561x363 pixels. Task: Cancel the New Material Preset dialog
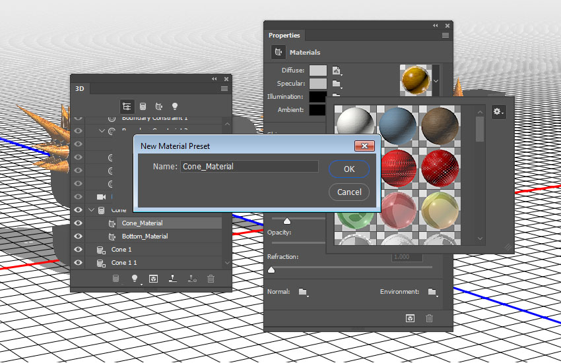click(349, 192)
